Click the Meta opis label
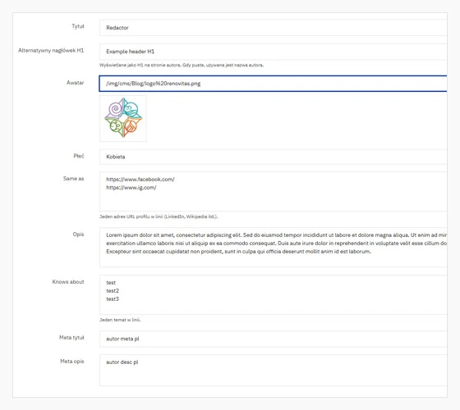This screenshot has width=460, height=410. point(72,362)
